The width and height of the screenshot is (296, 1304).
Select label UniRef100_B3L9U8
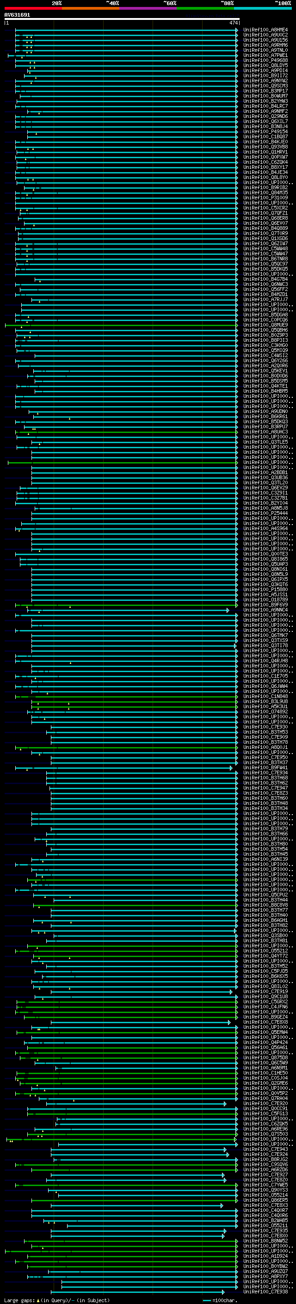265,701
